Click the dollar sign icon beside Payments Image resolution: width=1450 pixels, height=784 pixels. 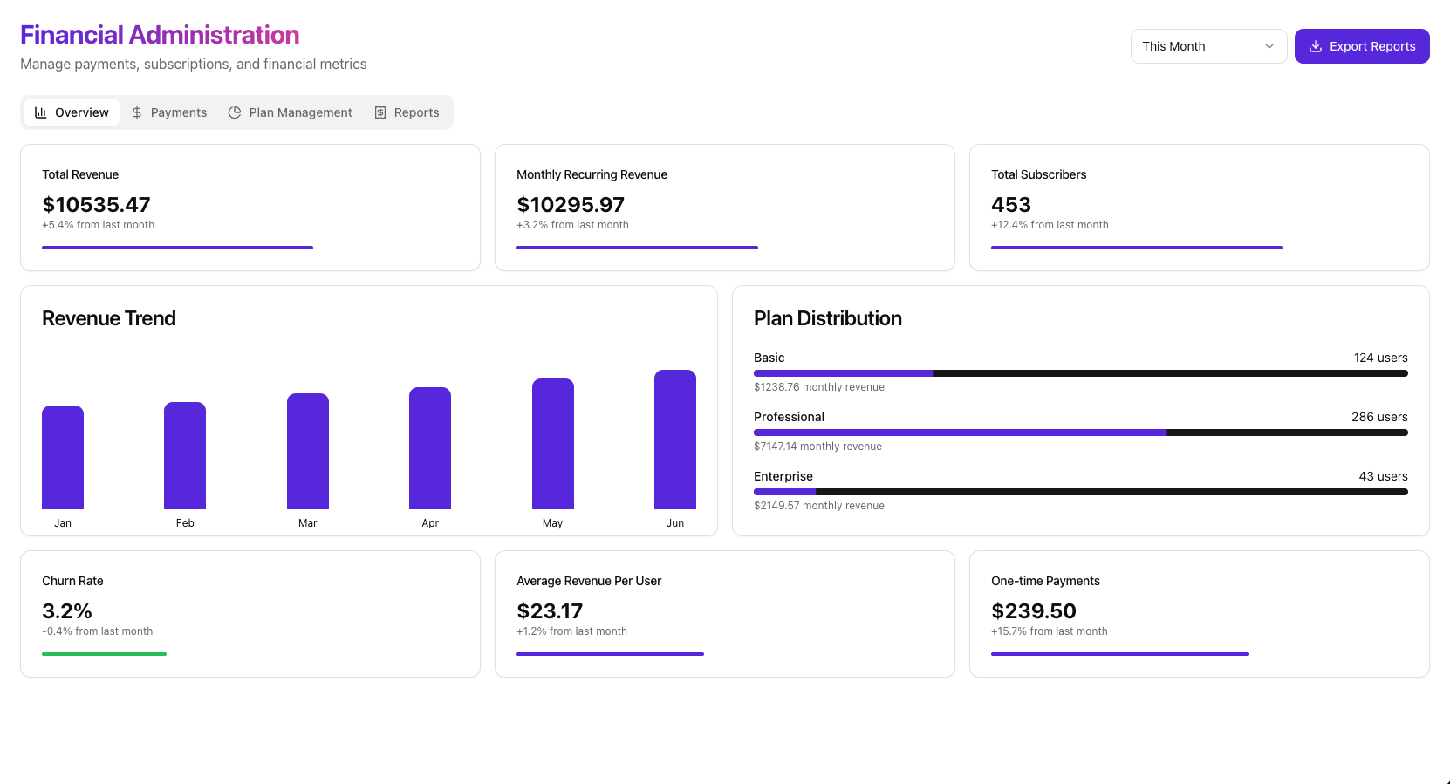pos(137,112)
